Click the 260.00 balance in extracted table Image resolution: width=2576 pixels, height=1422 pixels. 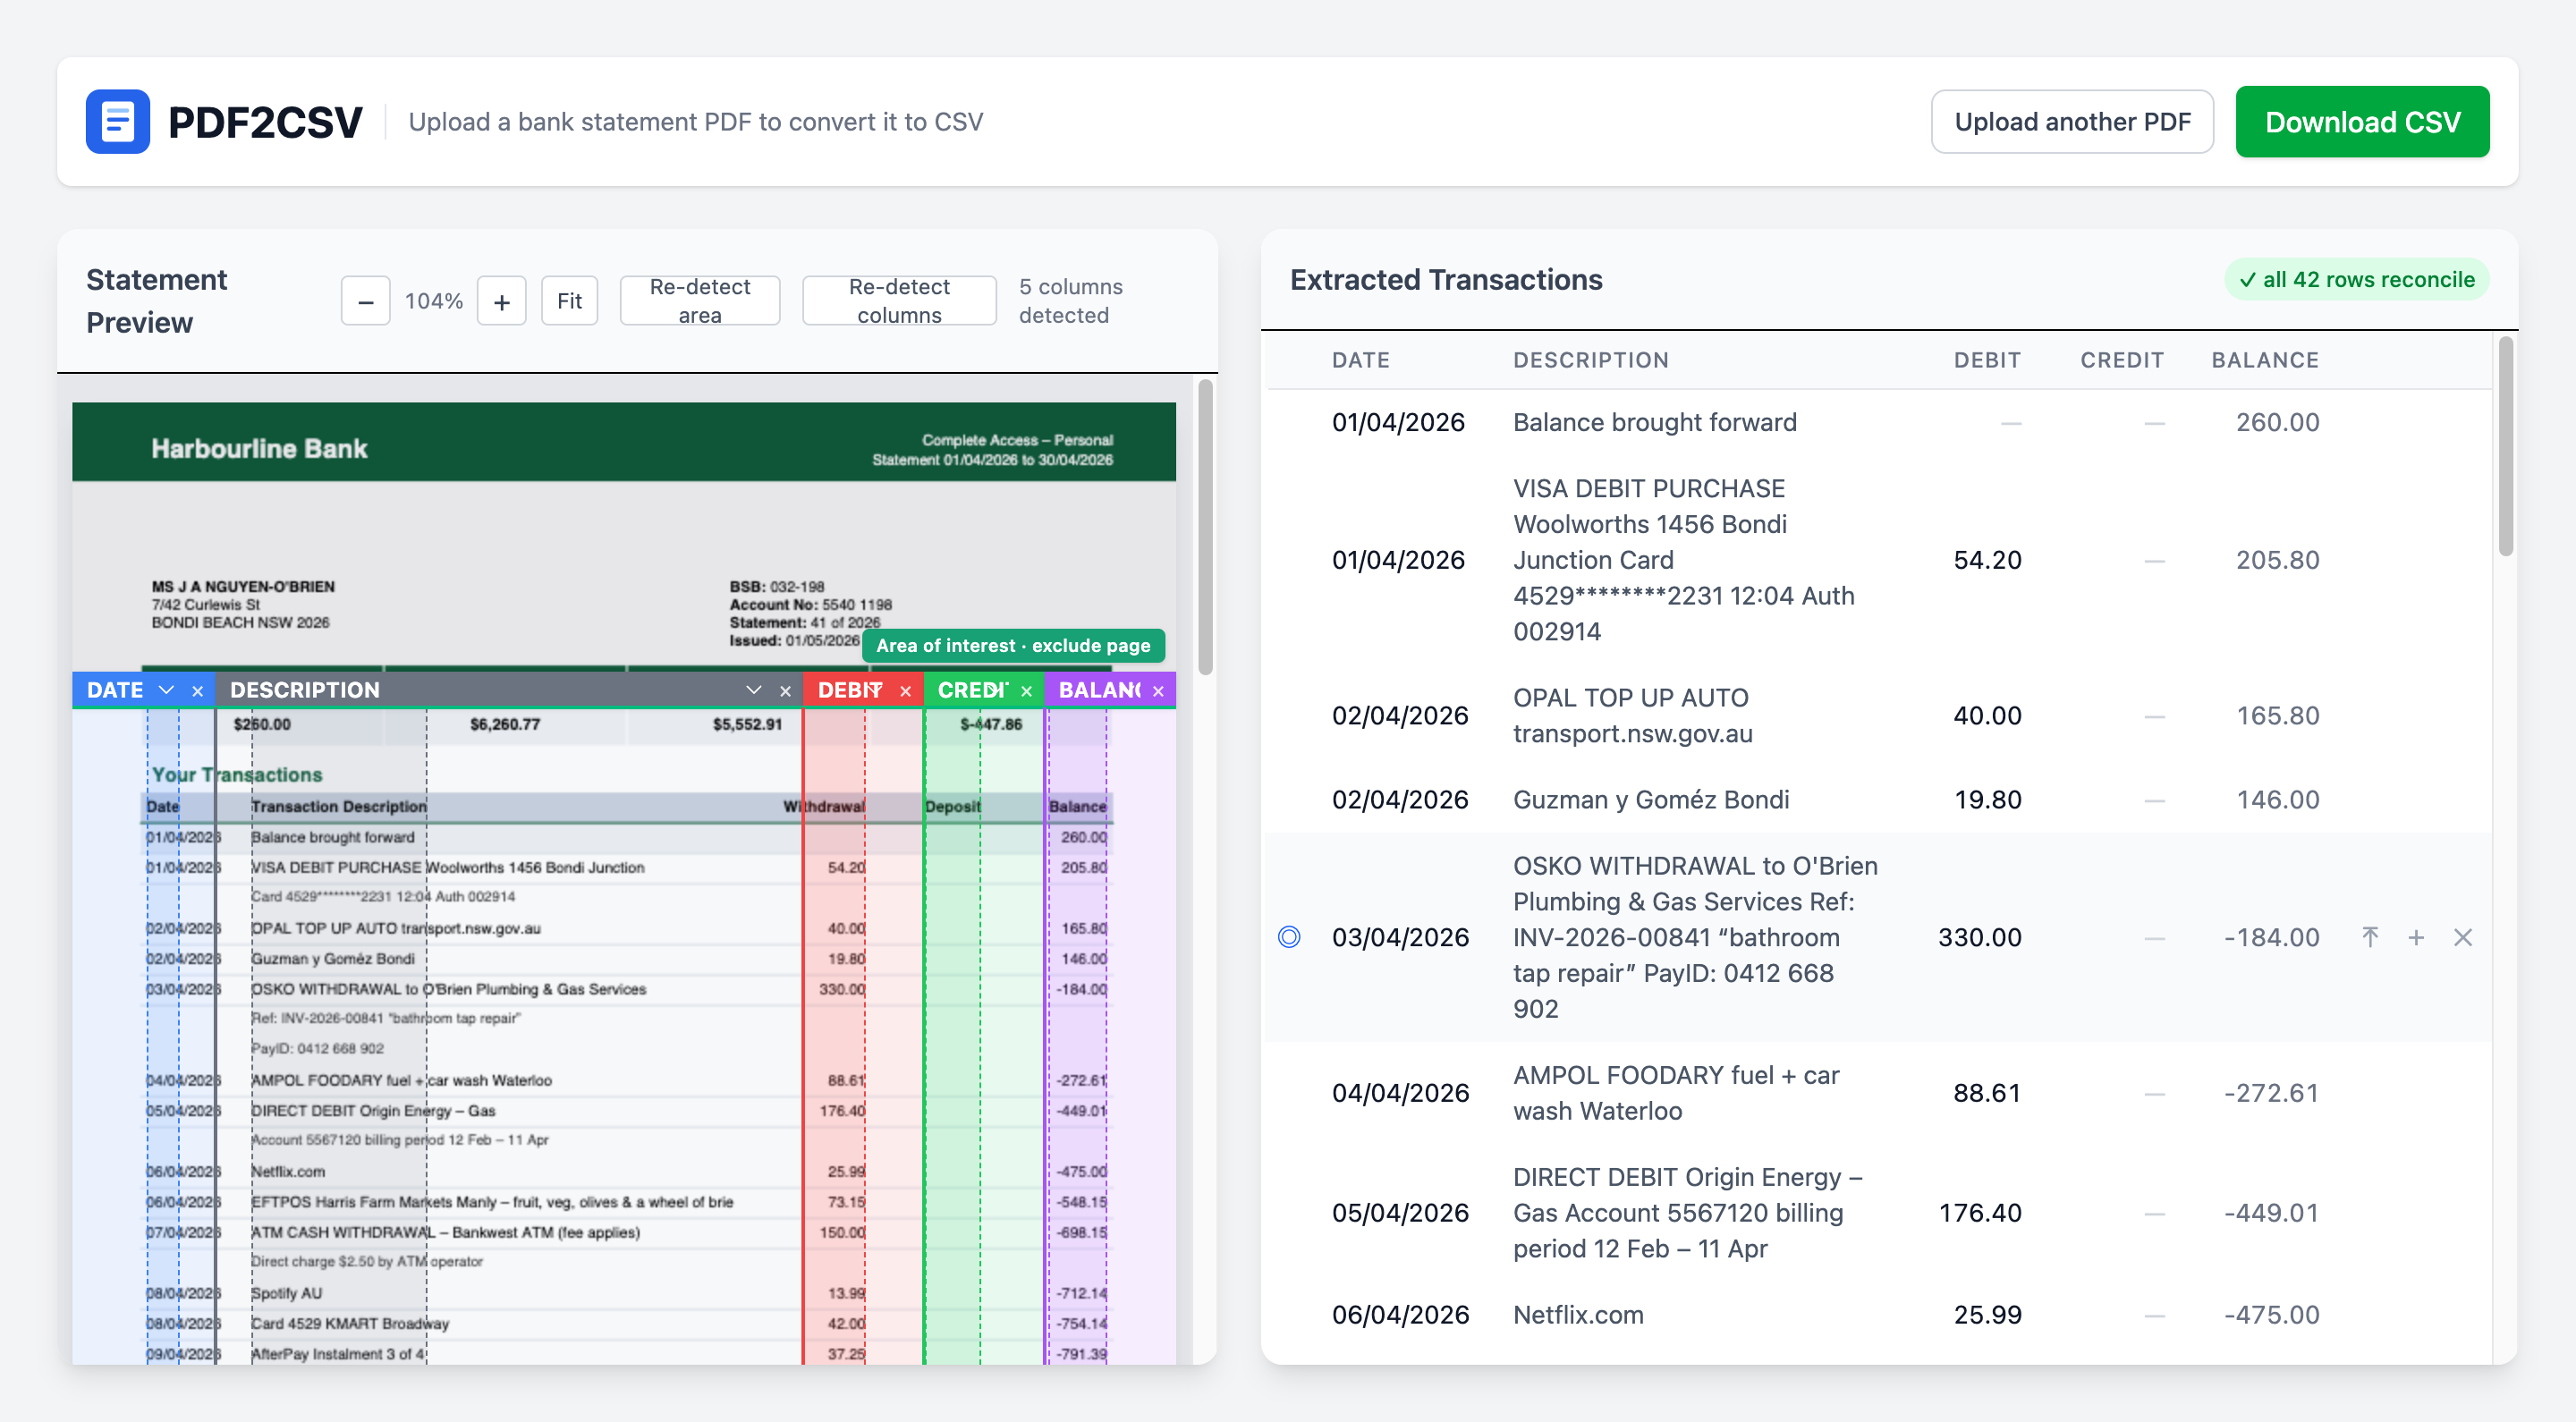(2277, 422)
